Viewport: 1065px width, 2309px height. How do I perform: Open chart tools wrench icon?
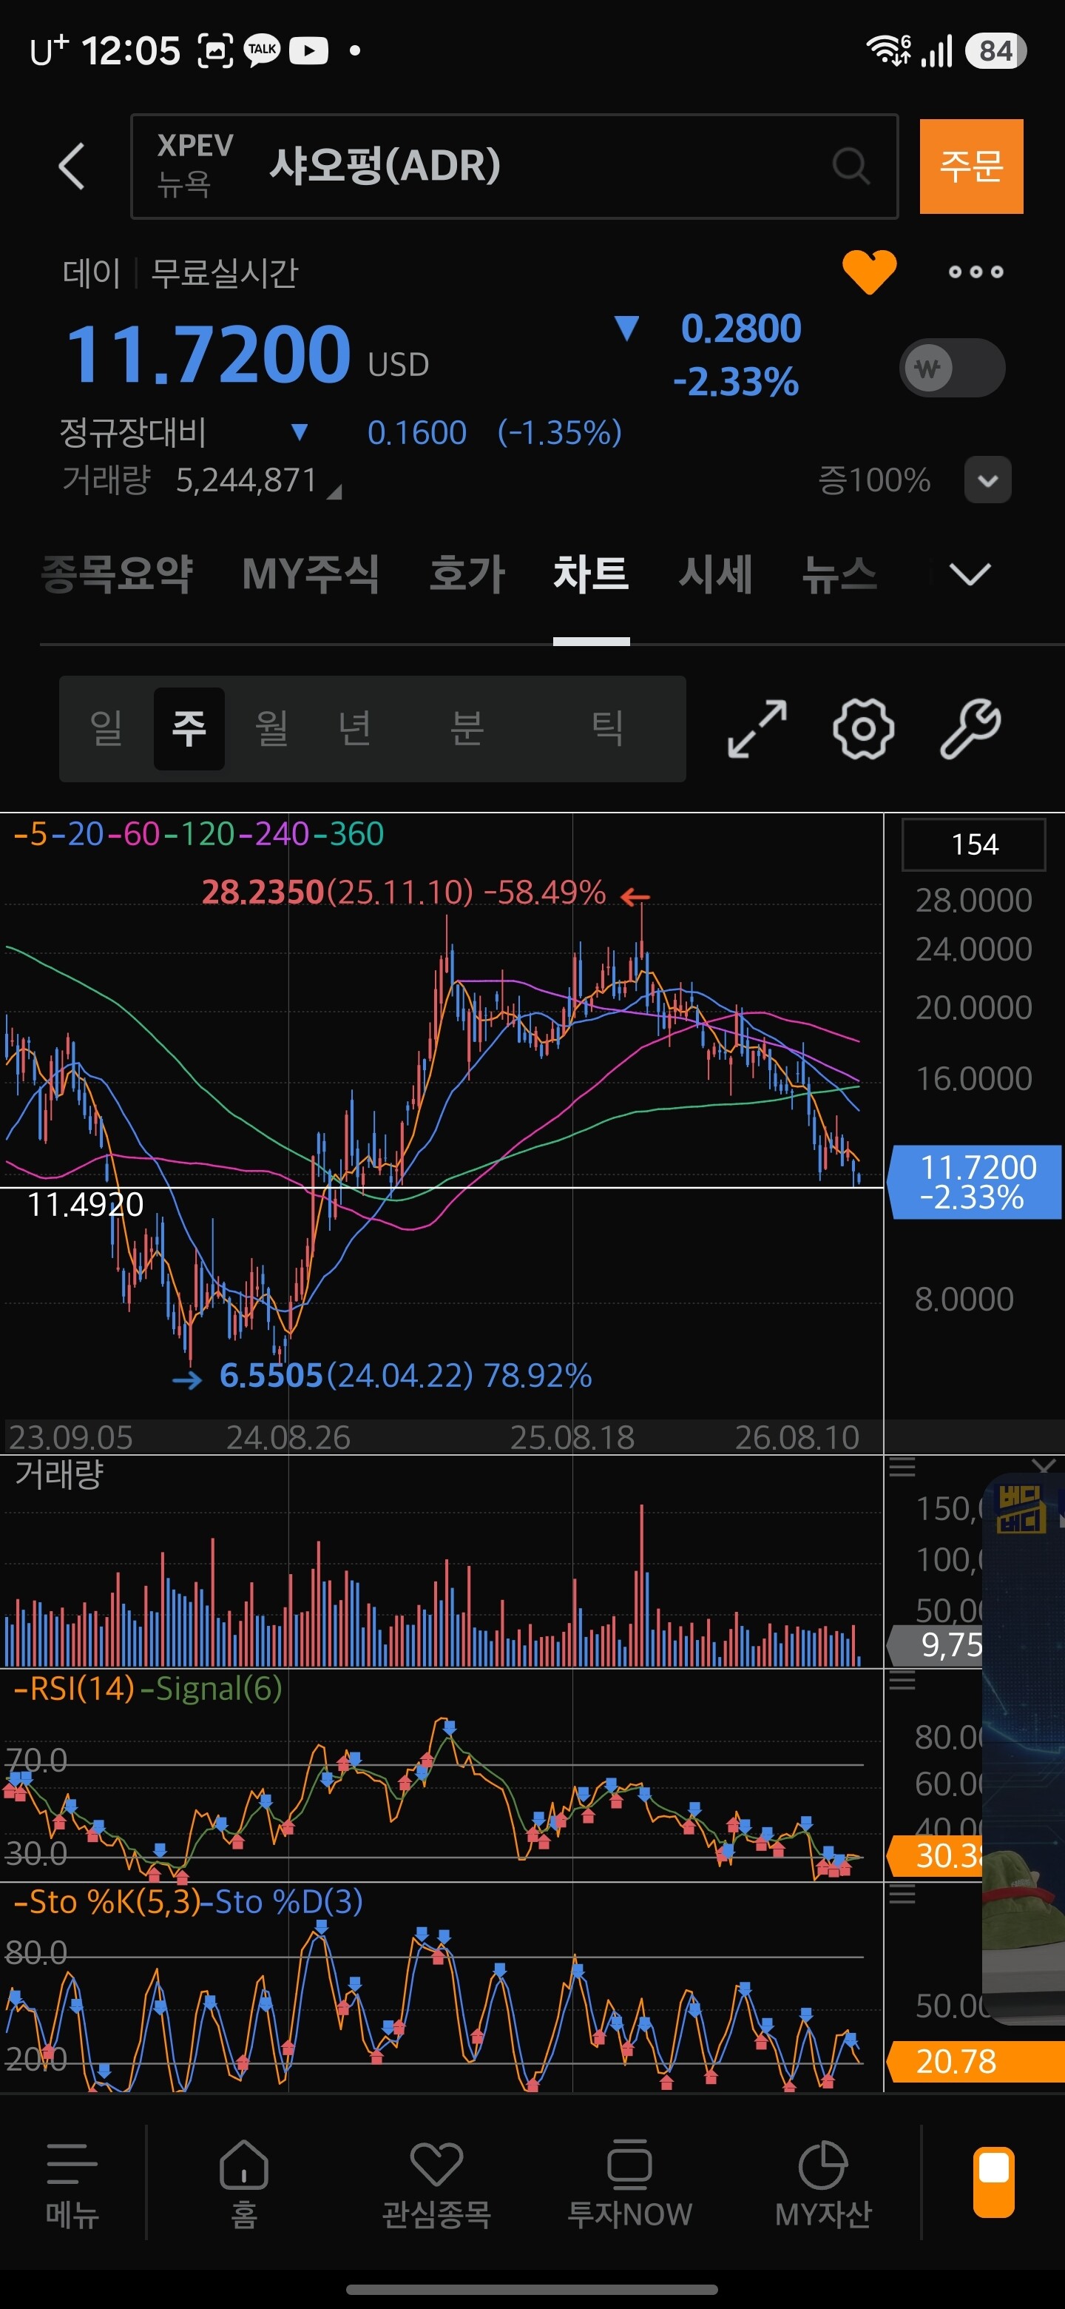970,729
